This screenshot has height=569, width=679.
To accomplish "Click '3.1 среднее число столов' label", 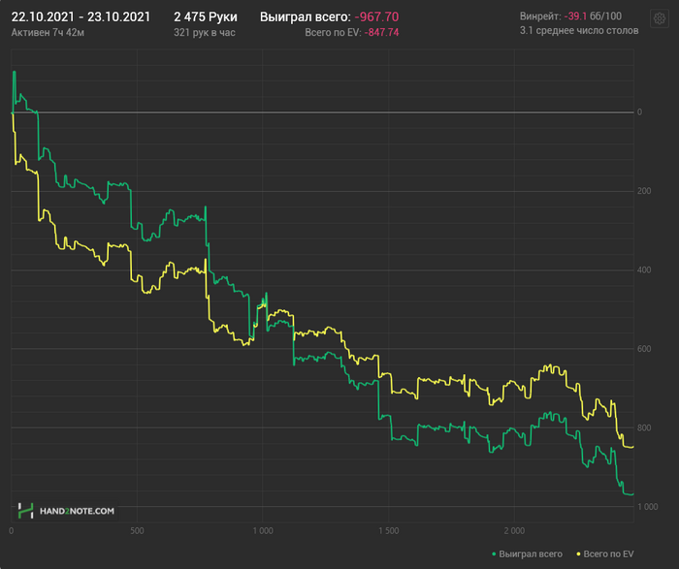I will (x=579, y=32).
